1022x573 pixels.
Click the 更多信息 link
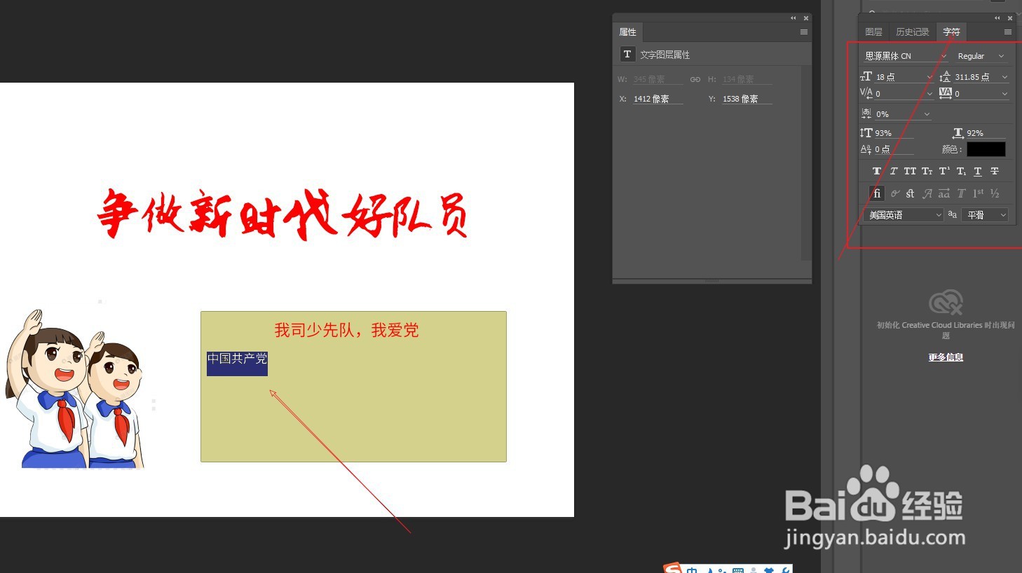[945, 357]
